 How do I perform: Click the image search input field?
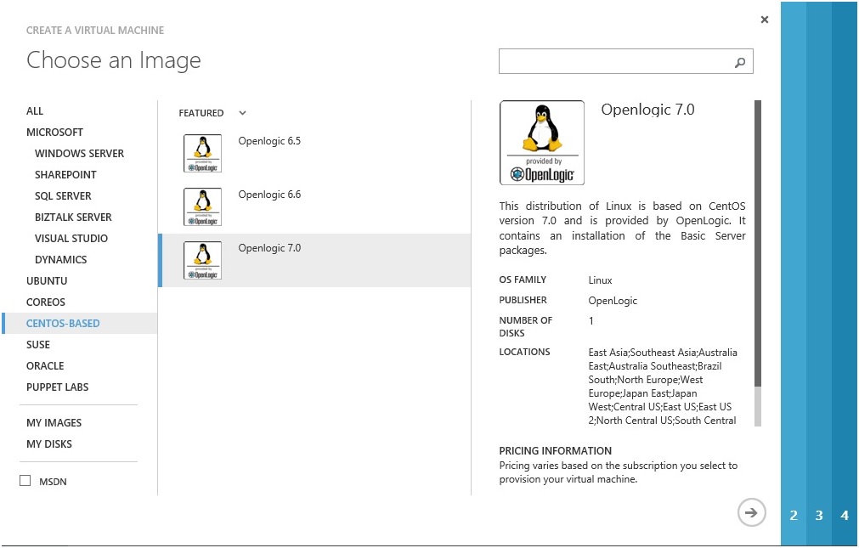coord(625,61)
